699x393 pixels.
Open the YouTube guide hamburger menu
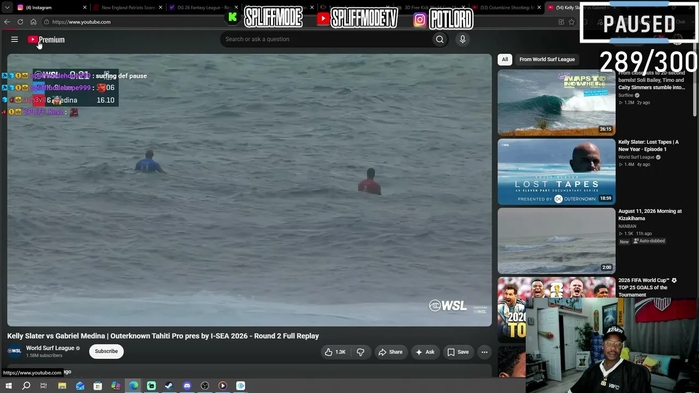point(15,39)
